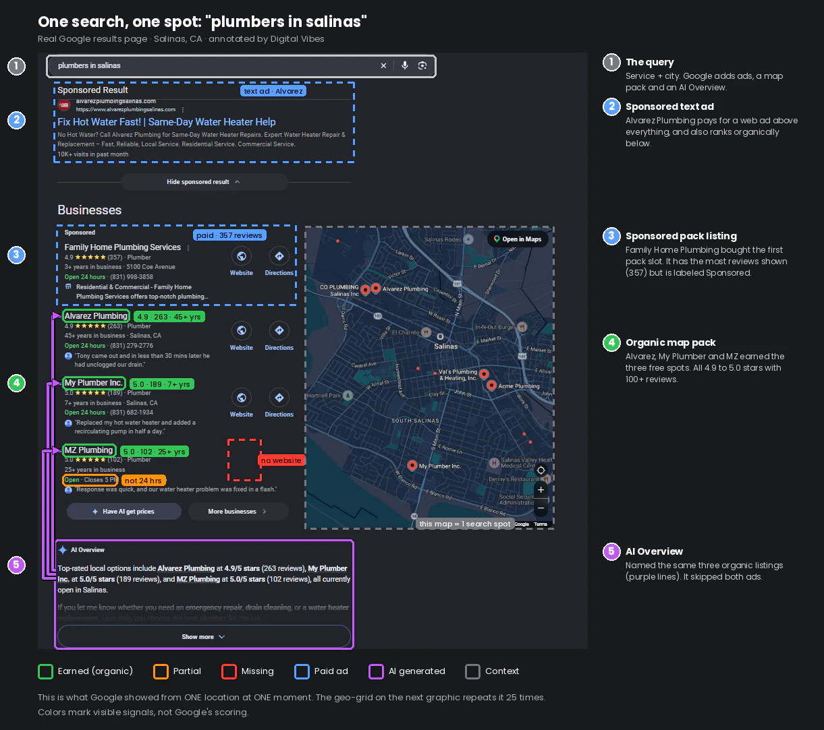
Task: Open the Family Home Plumbing Services website icon
Action: click(x=241, y=256)
